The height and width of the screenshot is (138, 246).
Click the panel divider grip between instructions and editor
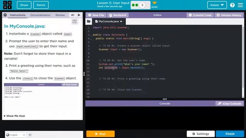click(x=84, y=74)
